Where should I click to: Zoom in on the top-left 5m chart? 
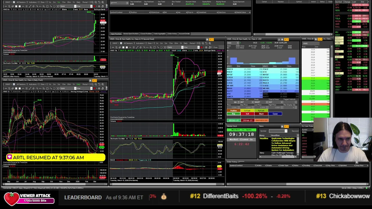96,2
